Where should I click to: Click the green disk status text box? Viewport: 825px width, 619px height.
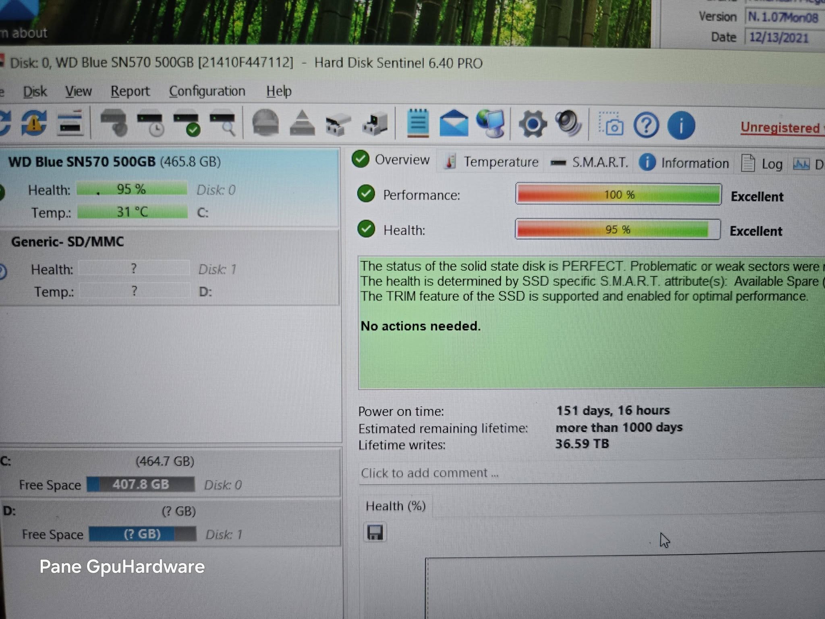click(x=591, y=322)
